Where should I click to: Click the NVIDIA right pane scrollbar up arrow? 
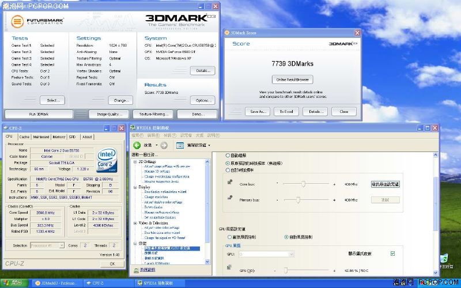[436, 155]
